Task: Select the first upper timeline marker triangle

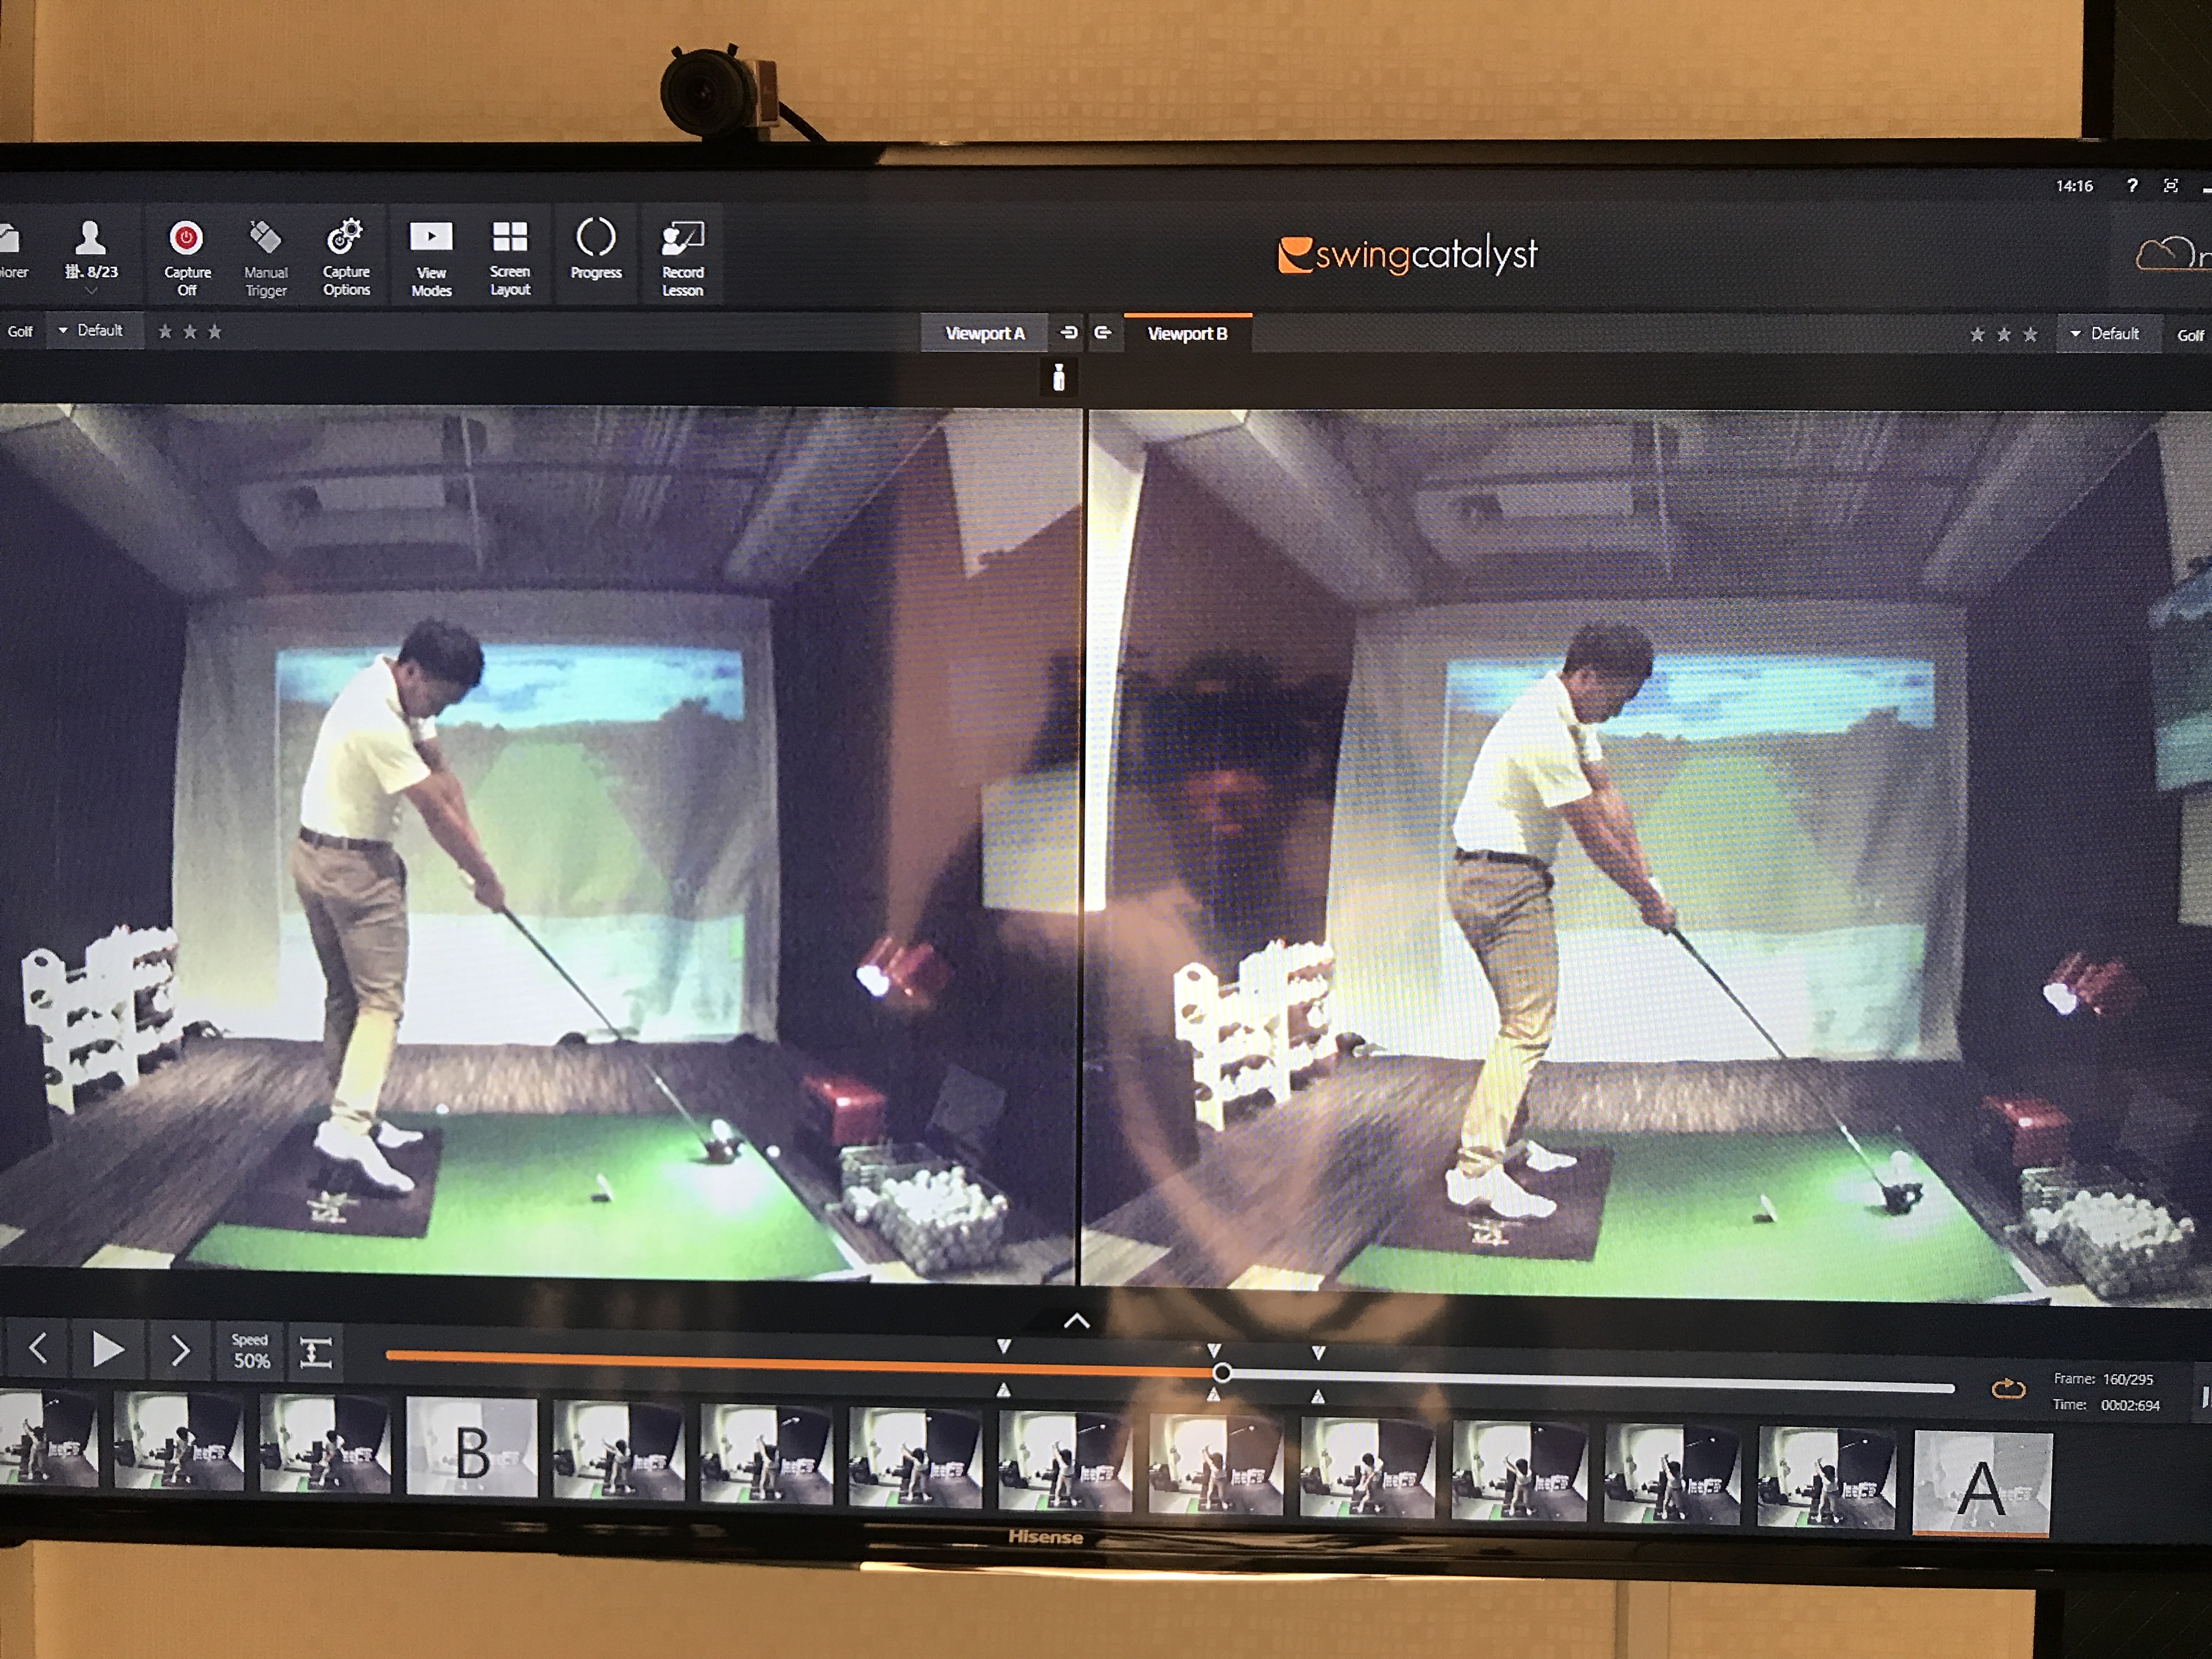Action: tap(1003, 1346)
